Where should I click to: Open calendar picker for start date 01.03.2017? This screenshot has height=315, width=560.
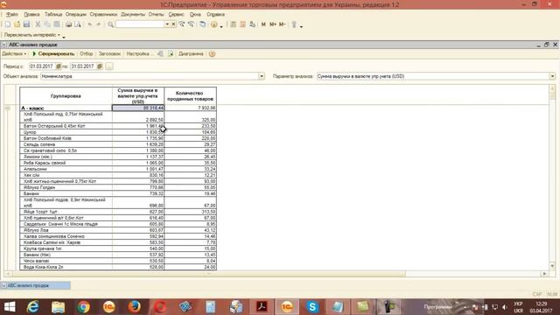point(59,66)
